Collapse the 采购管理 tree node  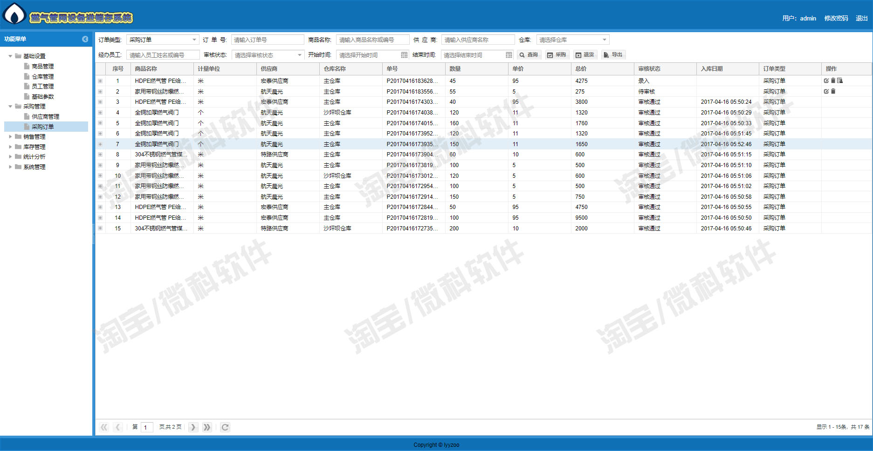click(10, 106)
